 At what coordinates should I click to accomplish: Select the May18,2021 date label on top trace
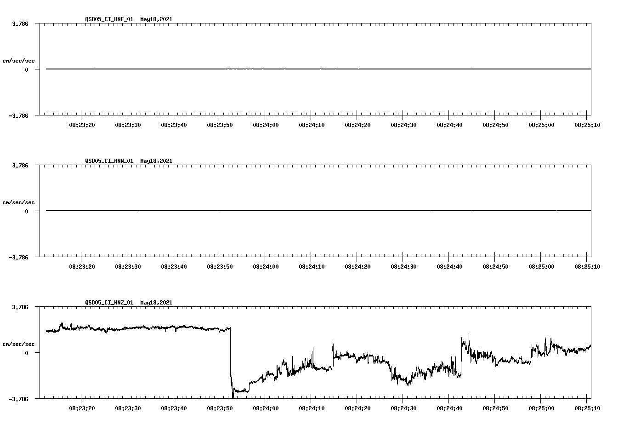(155, 20)
